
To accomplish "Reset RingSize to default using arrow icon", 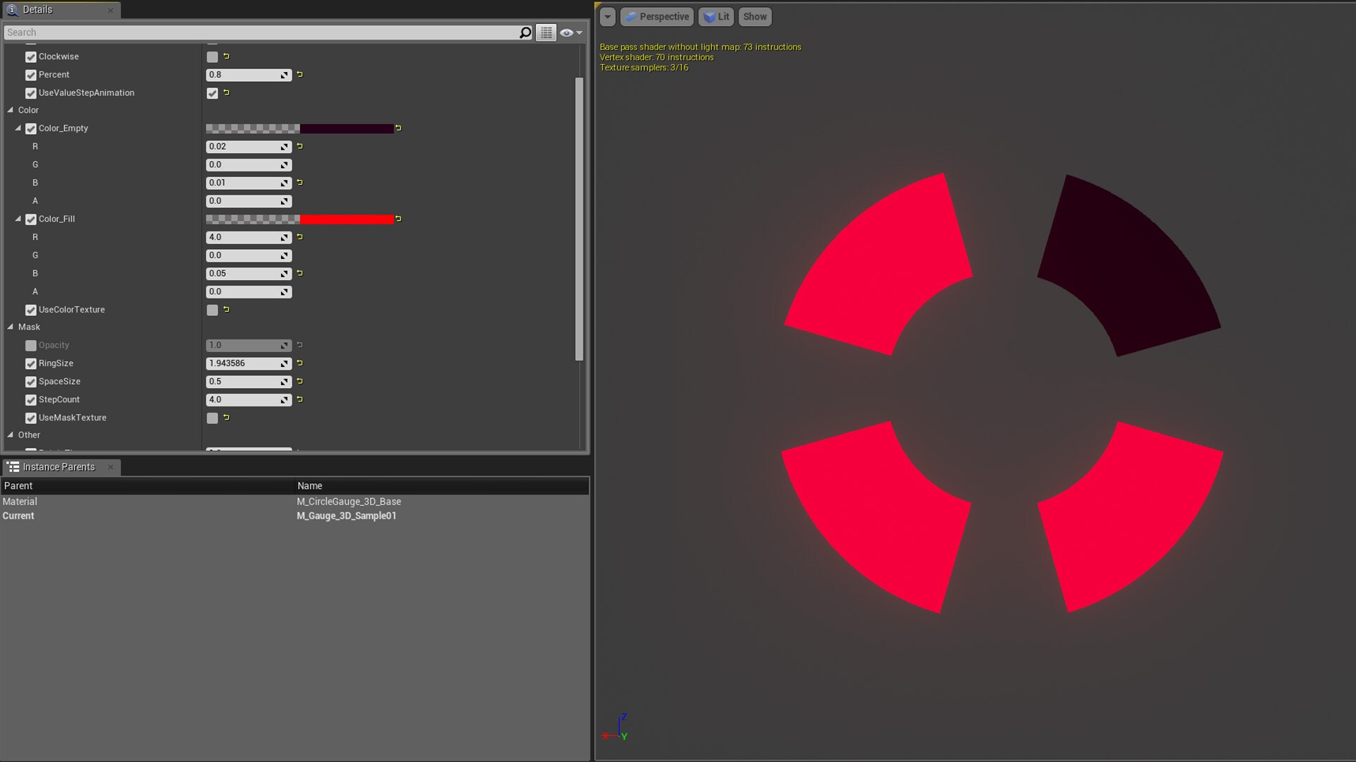I will [299, 363].
